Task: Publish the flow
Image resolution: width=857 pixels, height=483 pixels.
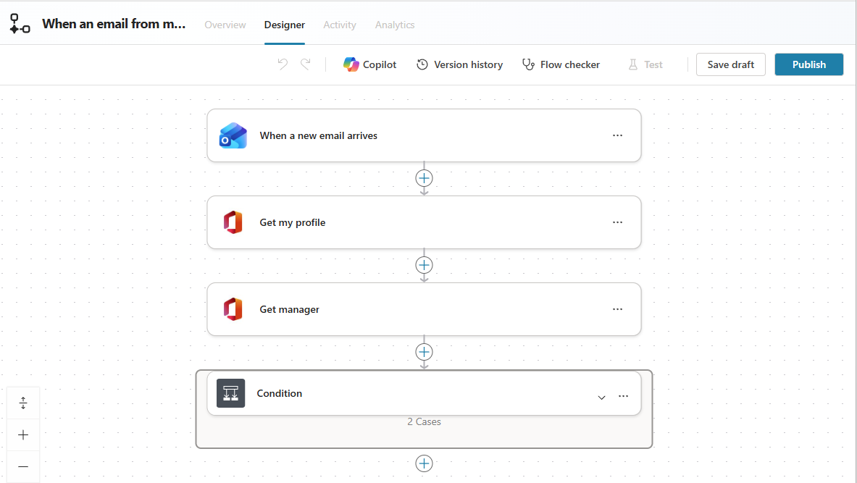Action: [x=809, y=64]
